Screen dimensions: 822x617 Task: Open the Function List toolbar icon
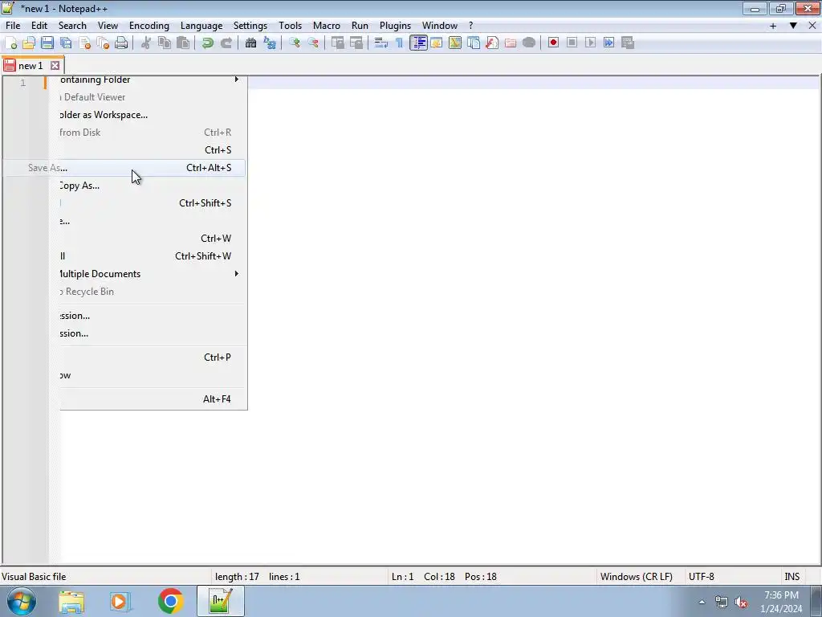(x=492, y=43)
